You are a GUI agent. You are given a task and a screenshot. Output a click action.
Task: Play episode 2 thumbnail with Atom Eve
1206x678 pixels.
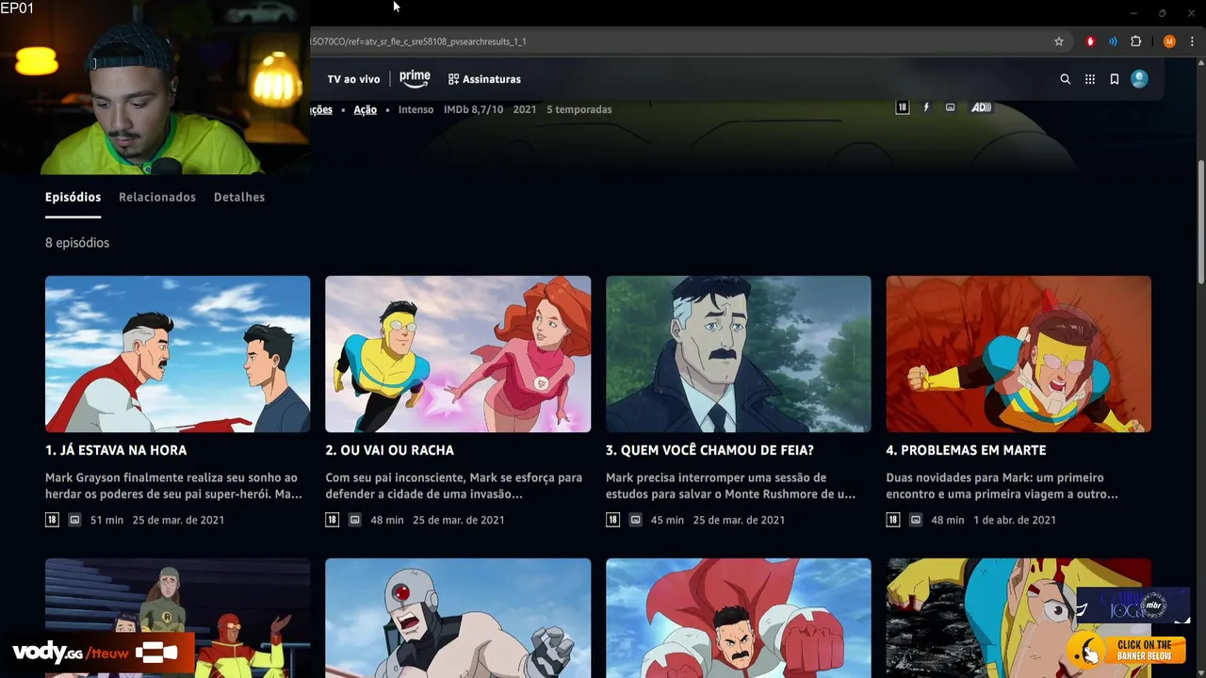(x=458, y=354)
